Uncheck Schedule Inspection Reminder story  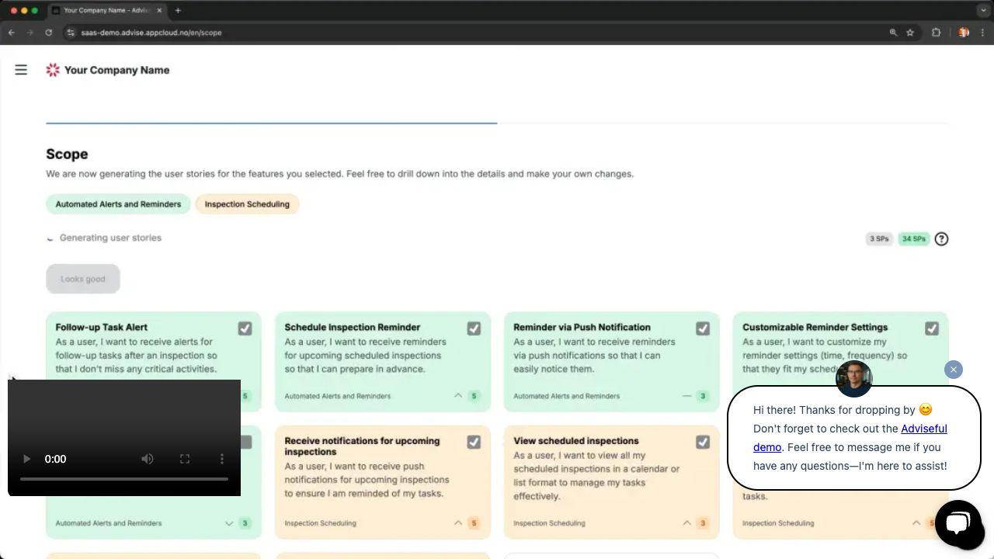pos(474,328)
